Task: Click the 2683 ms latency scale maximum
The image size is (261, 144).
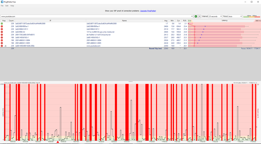Action: (258, 21)
